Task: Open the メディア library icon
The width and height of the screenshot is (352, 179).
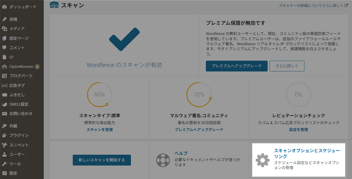Action: click(4, 28)
